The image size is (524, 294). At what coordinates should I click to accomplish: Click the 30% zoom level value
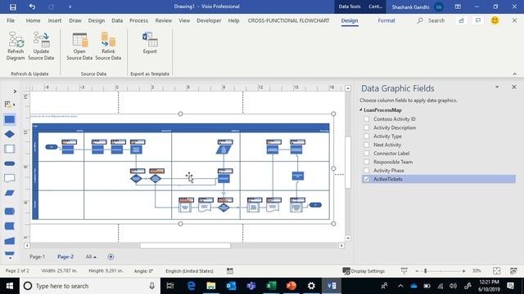[x=477, y=271]
